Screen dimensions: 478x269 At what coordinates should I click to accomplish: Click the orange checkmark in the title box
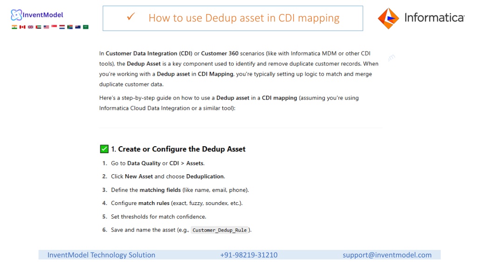tap(131, 16)
